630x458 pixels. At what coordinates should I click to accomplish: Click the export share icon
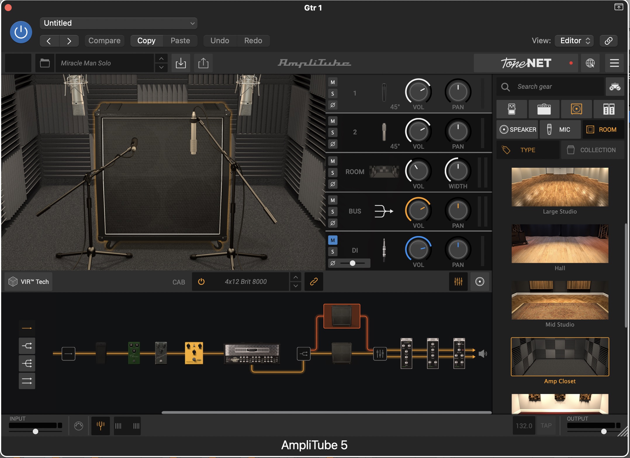[x=203, y=63]
